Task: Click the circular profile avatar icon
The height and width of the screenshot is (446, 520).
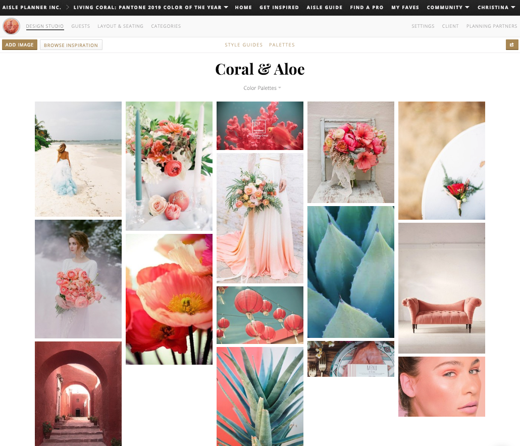Action: 11,26
